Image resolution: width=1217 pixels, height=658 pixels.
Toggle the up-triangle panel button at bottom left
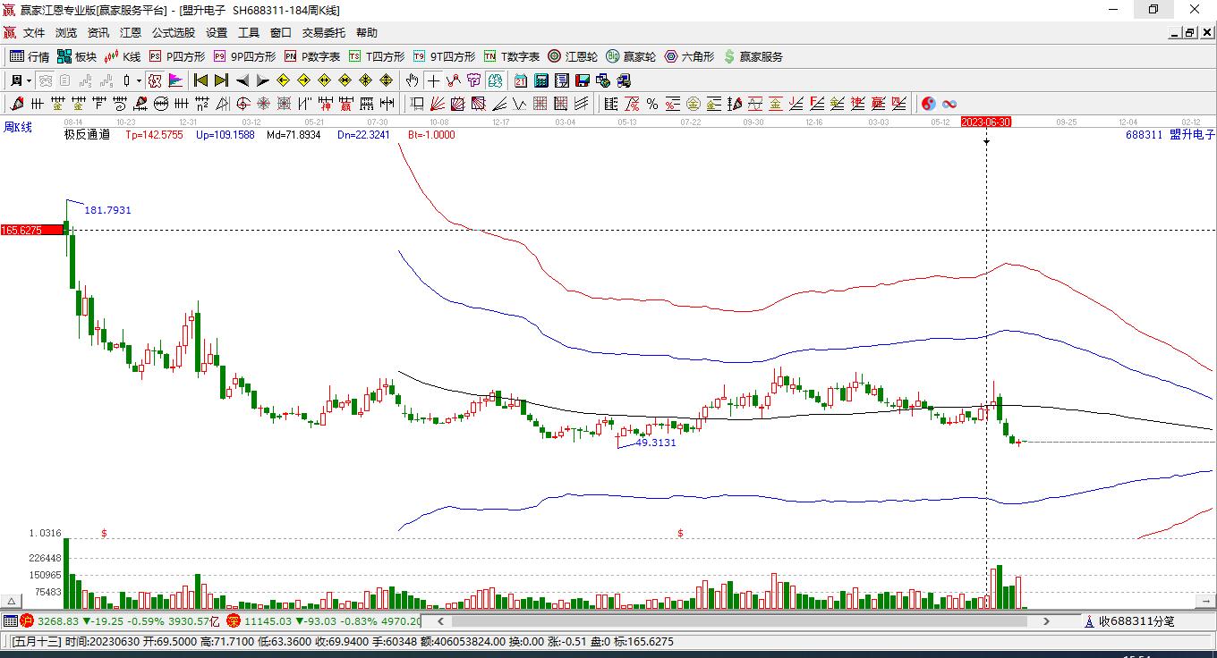coord(12,602)
